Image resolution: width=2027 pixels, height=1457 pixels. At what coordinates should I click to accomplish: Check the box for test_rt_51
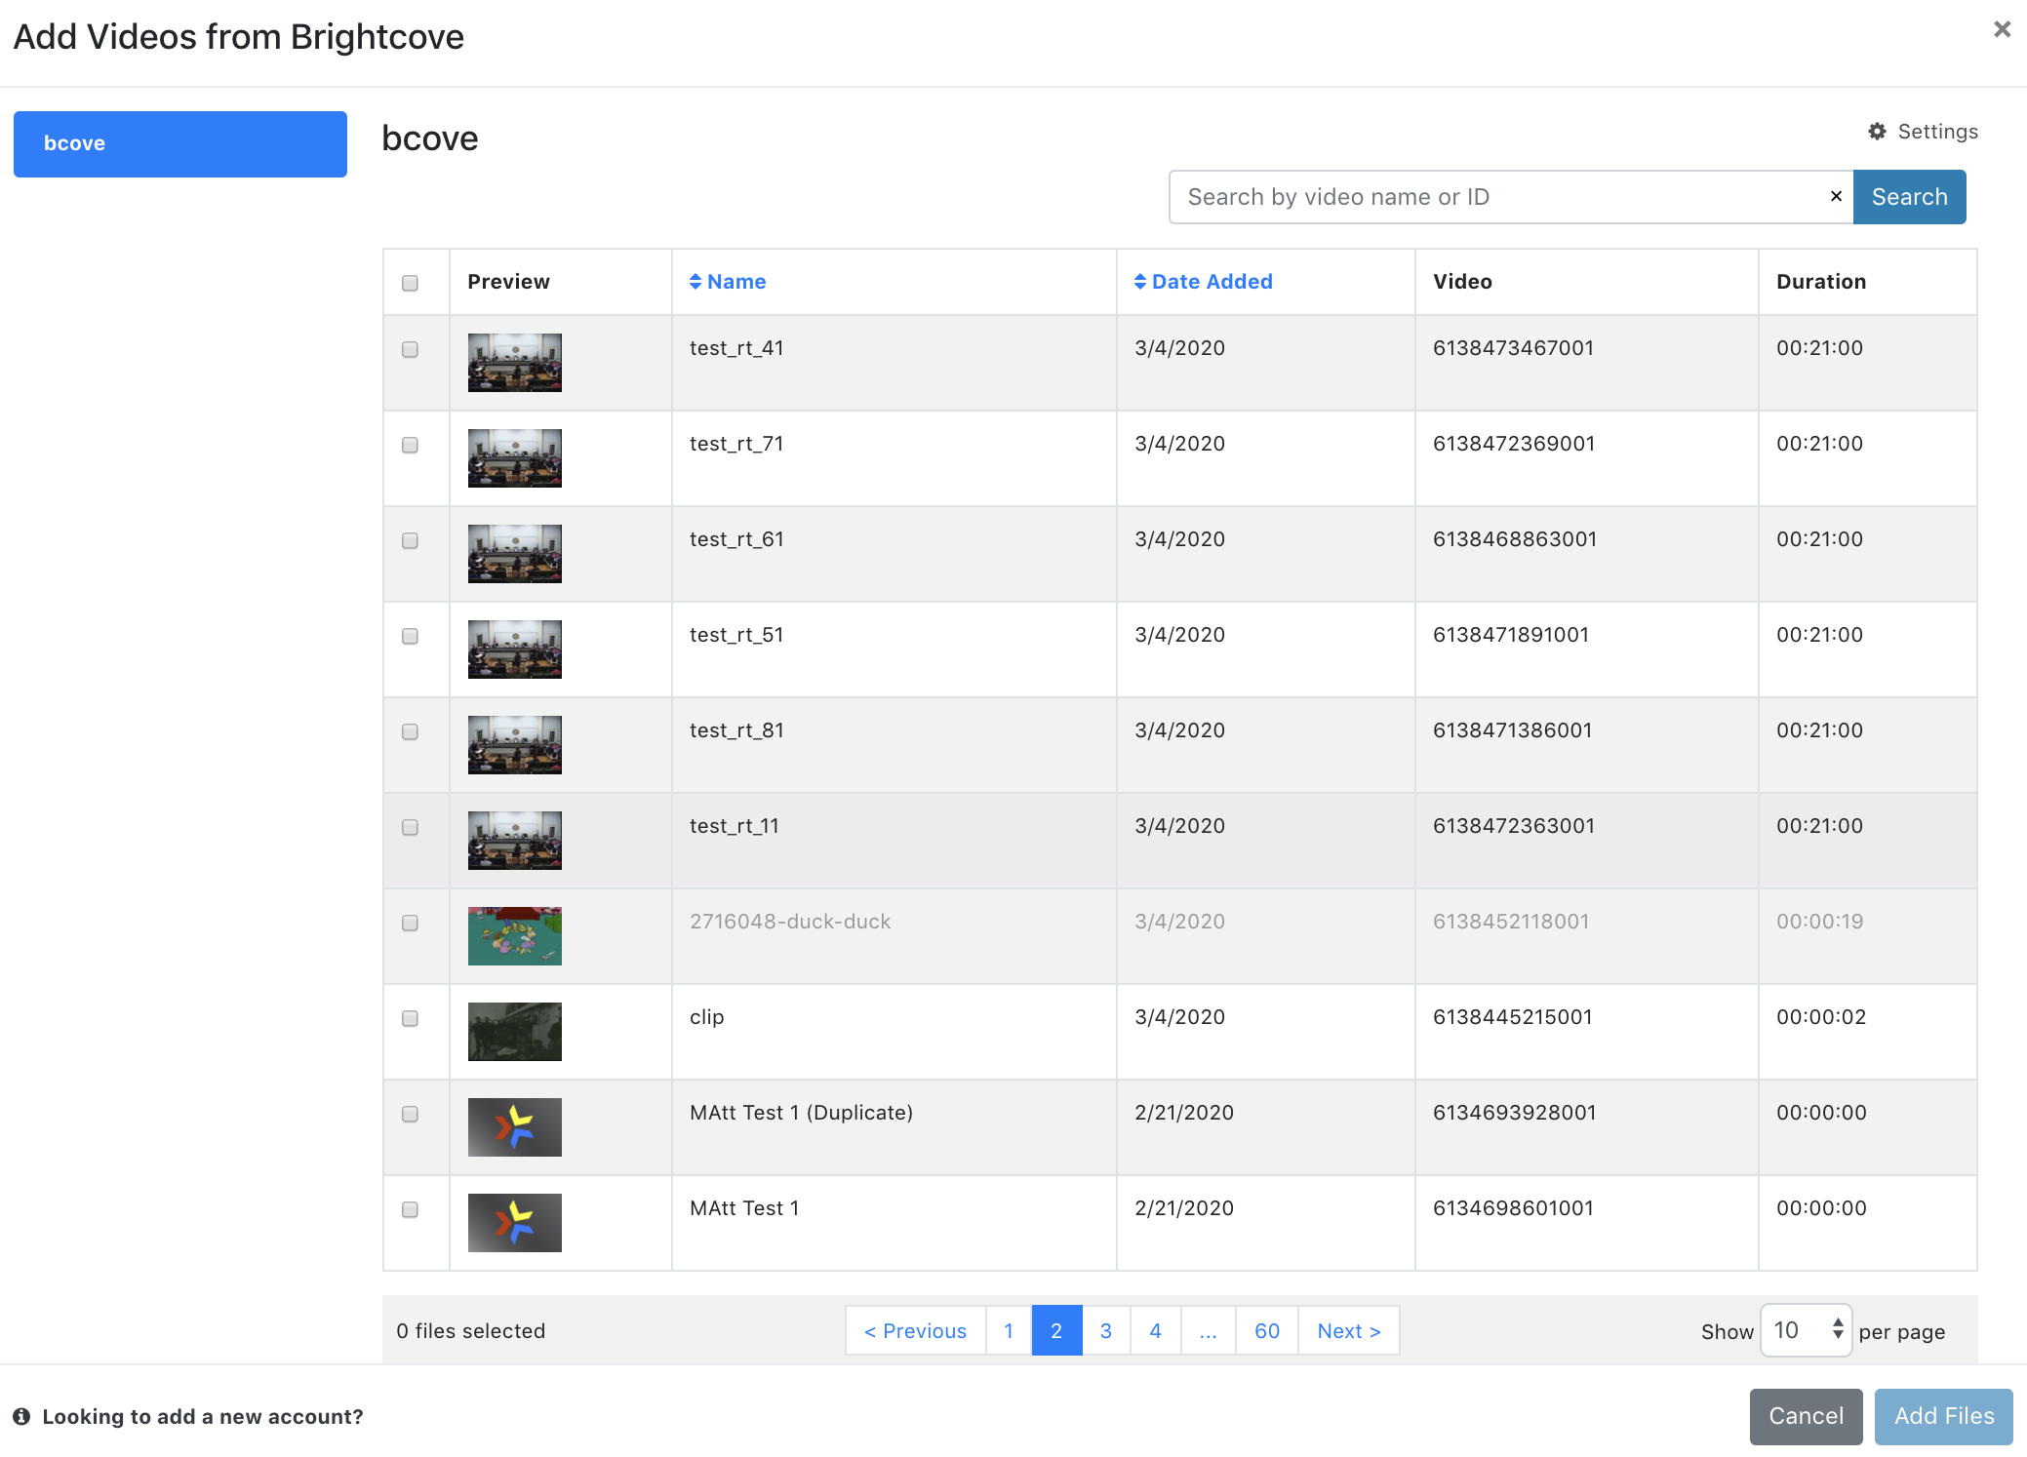pos(410,636)
